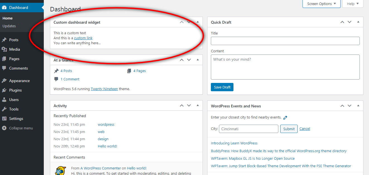Open the Home submenu item

[x=8, y=18]
